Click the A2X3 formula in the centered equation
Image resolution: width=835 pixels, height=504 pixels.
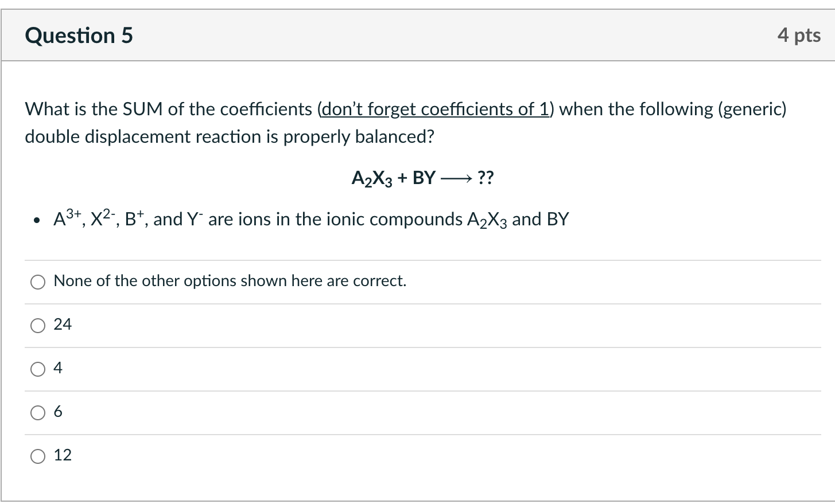[x=372, y=178]
